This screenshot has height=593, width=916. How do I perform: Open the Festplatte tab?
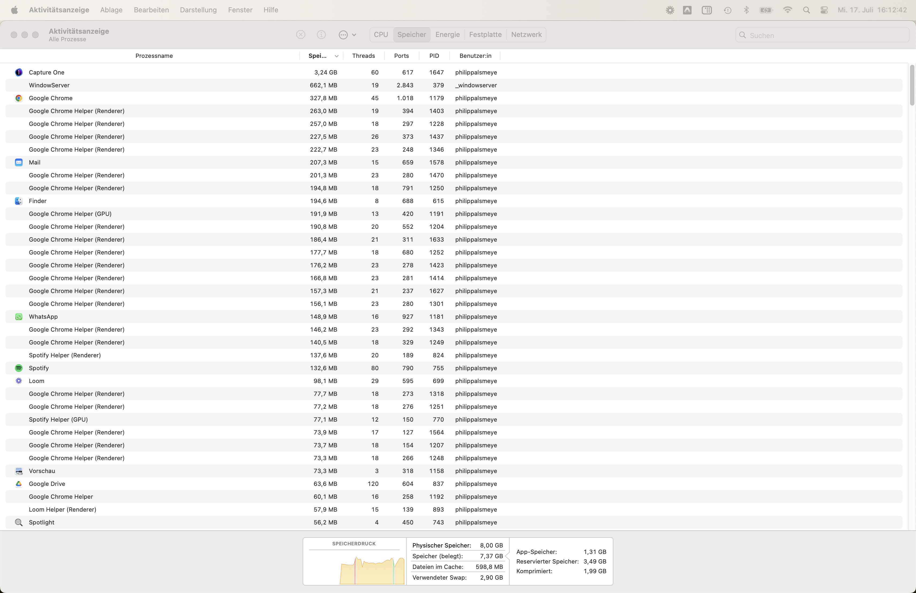[485, 35]
